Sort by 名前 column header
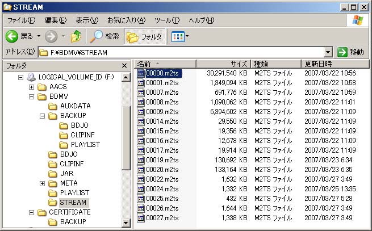The image size is (372, 231). 166,64
